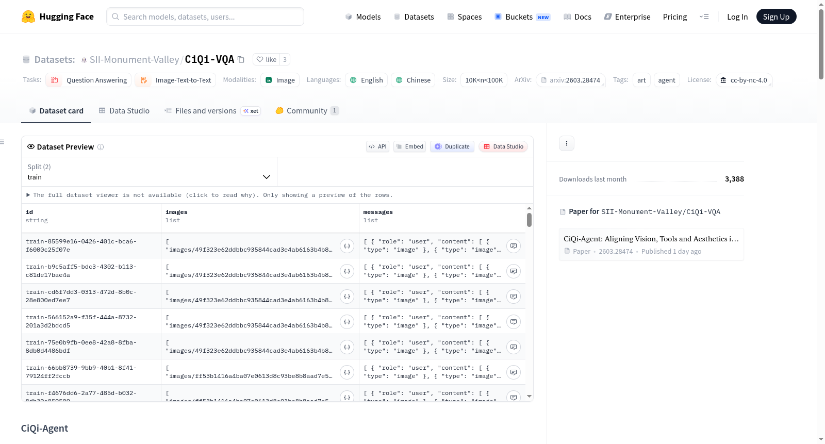825x444 pixels.
Task: Toggle the left sidebar menu icon
Action: coord(2,142)
